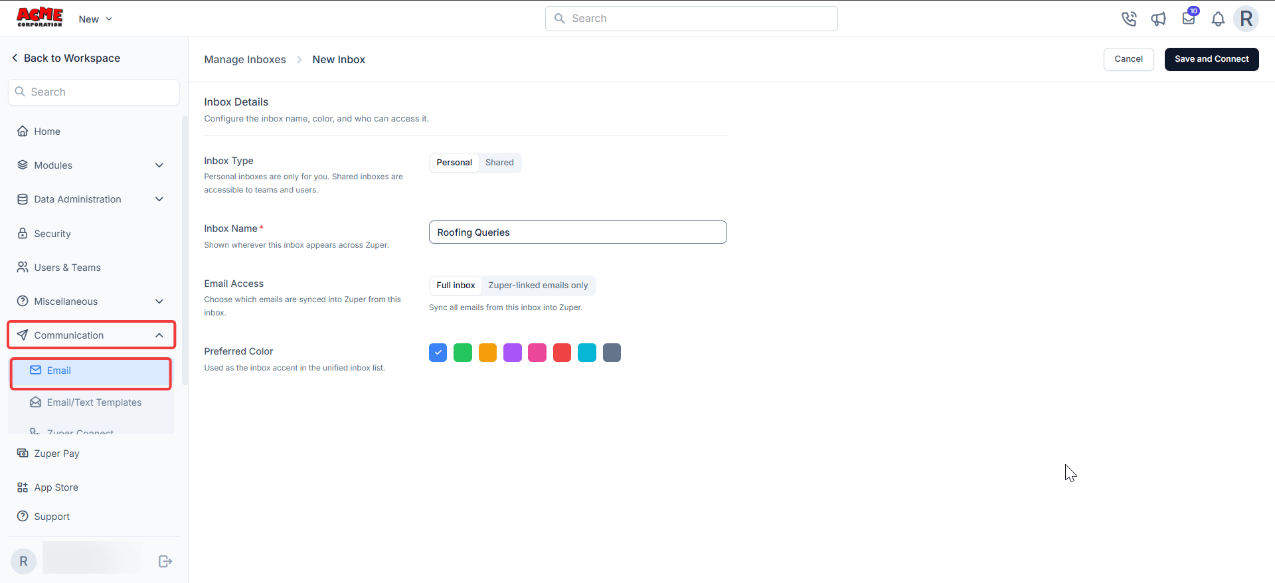This screenshot has height=583, width=1275.
Task: Click the logout icon at sidebar bottom
Action: (x=165, y=561)
